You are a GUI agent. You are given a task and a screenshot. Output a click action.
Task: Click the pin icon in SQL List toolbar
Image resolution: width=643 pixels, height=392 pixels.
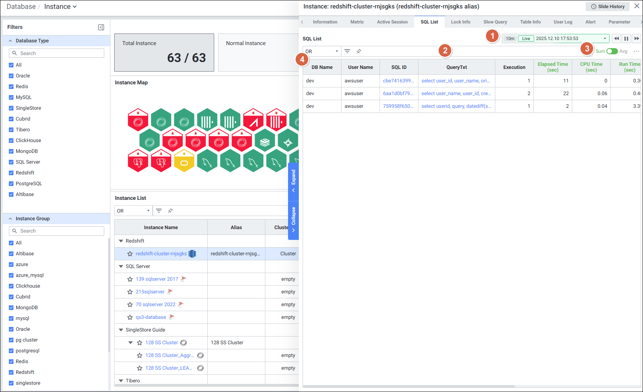tap(359, 51)
